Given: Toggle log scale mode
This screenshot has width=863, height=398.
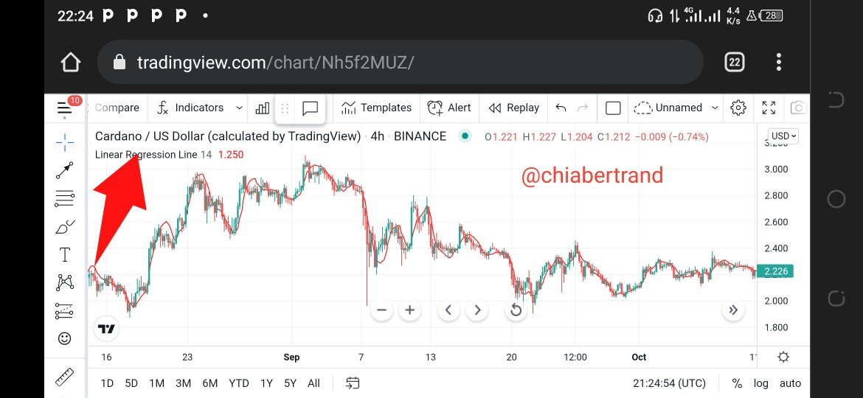Looking at the screenshot, I should coord(760,383).
